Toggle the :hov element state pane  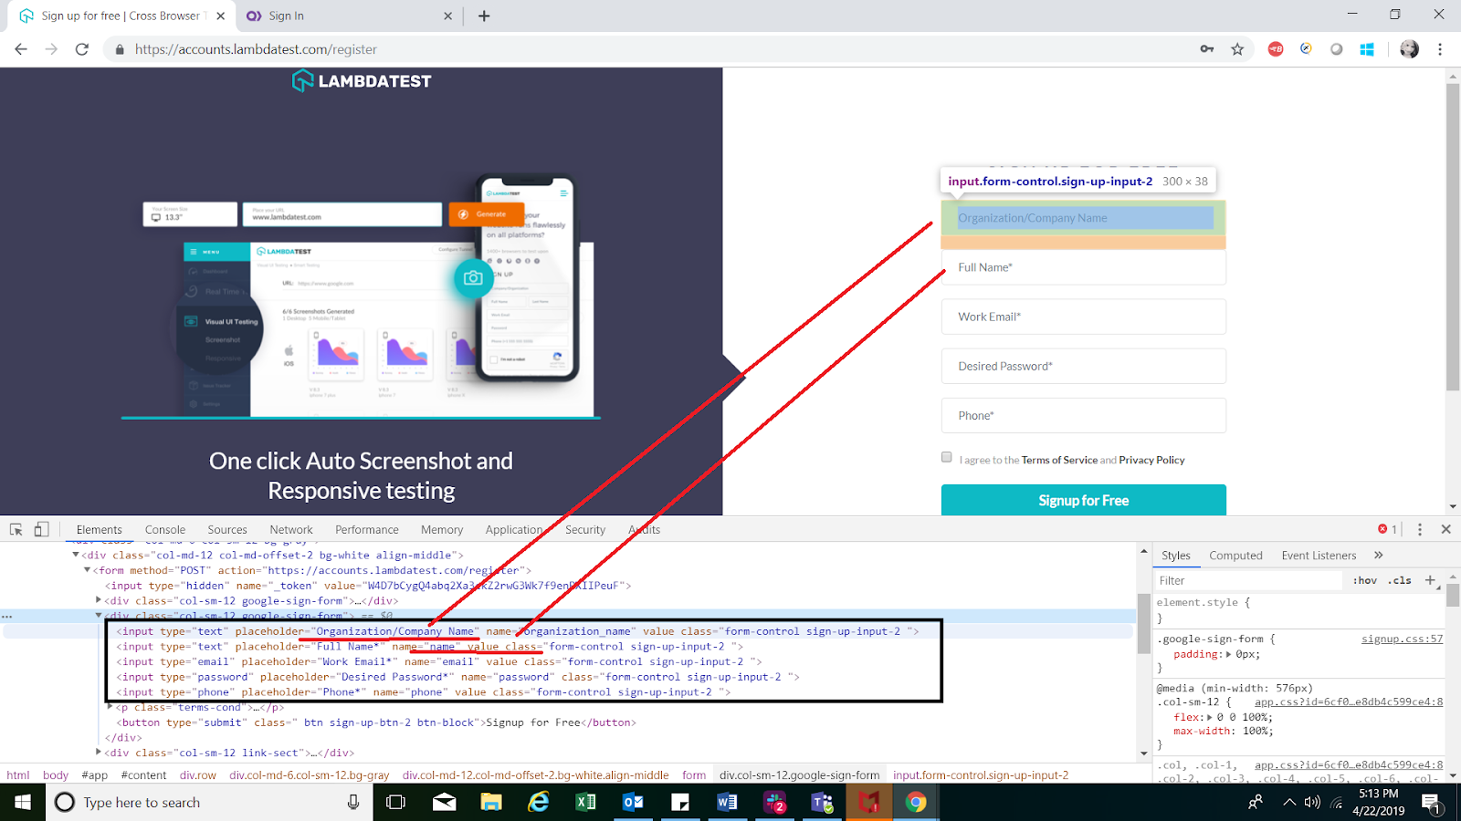pyautogui.click(x=1364, y=580)
